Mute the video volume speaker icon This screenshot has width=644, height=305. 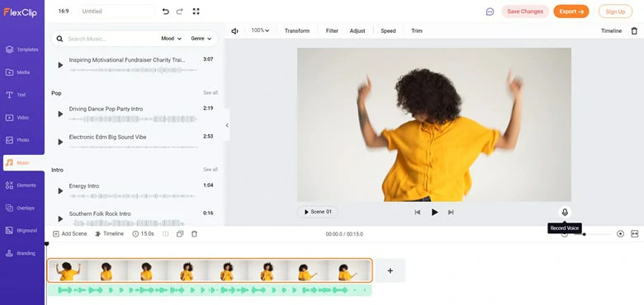234,30
